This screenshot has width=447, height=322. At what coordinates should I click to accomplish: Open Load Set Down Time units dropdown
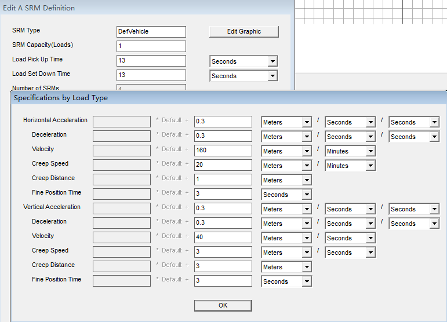[244, 76]
